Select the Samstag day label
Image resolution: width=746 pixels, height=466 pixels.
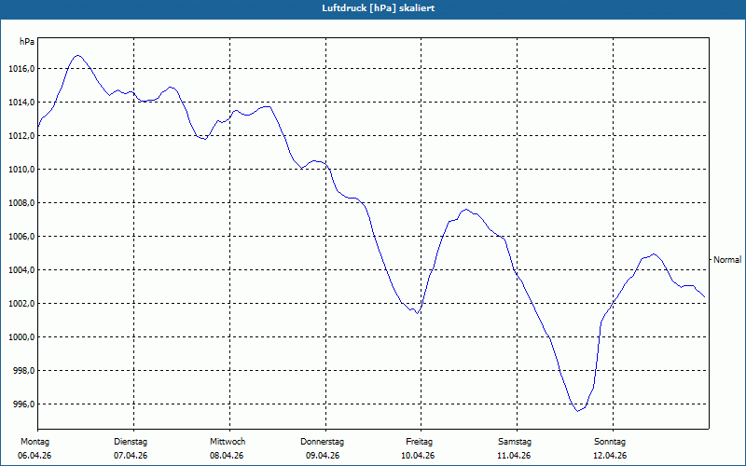click(515, 442)
